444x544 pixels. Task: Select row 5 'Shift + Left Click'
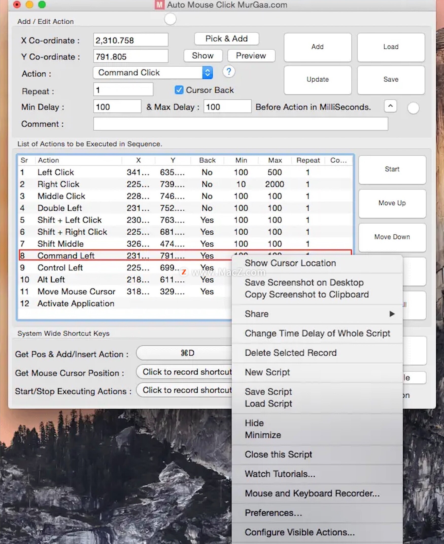(185, 220)
